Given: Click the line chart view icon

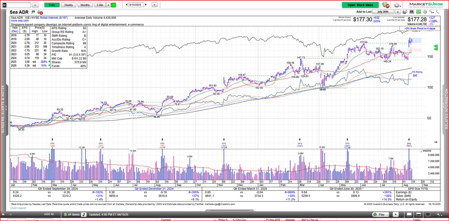Looking at the screenshot, I should (x=405, y=12).
